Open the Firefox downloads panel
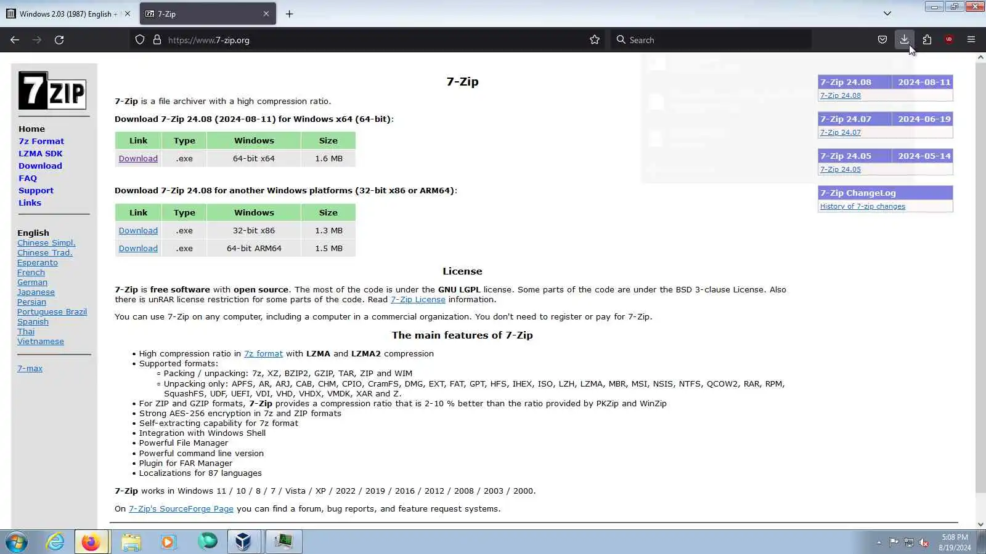Image resolution: width=986 pixels, height=554 pixels. (x=905, y=40)
